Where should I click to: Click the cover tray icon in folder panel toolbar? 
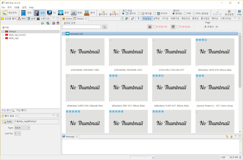[x=58, y=23]
